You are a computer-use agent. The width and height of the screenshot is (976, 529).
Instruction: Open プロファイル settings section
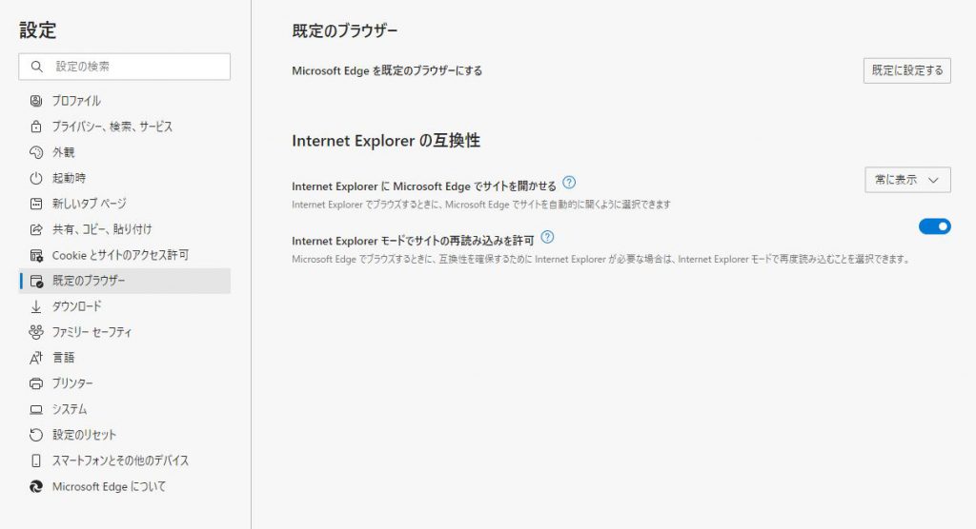coord(125,101)
